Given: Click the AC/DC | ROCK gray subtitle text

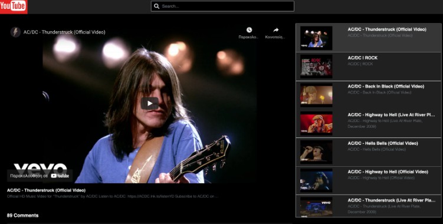Looking at the screenshot, I should [x=360, y=64].
